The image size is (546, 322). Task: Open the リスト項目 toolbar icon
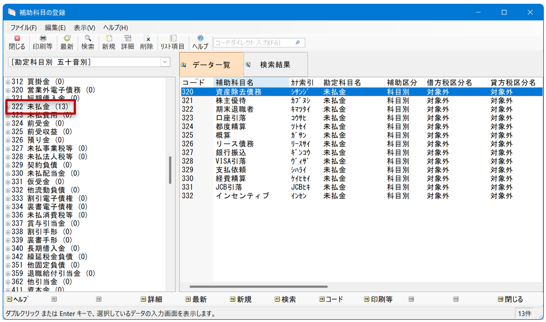173,42
